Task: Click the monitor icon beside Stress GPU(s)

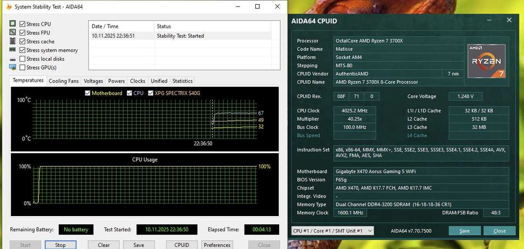Action: (x=13, y=67)
